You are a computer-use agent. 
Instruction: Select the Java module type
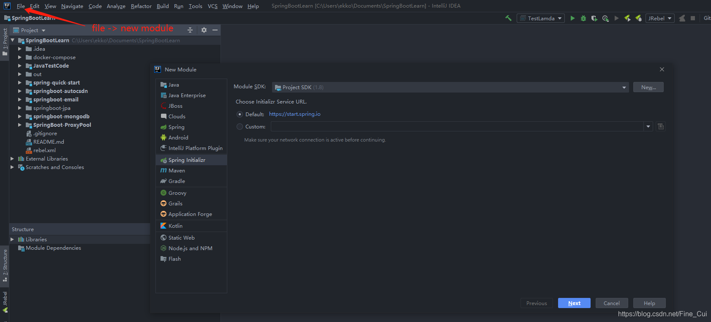191,85
